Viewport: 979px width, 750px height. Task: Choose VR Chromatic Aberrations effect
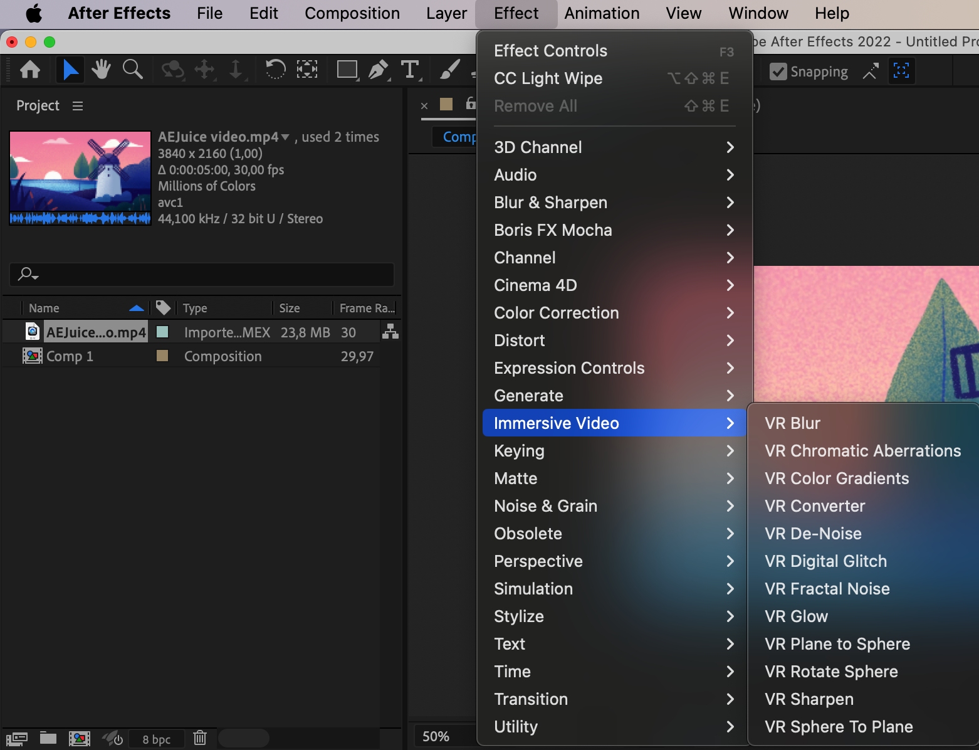pos(864,451)
